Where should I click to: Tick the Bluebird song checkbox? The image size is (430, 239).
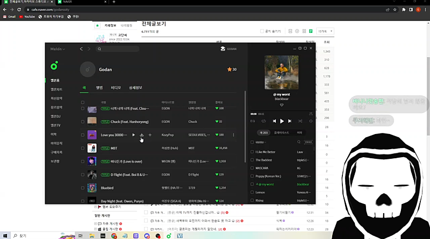coord(82,188)
